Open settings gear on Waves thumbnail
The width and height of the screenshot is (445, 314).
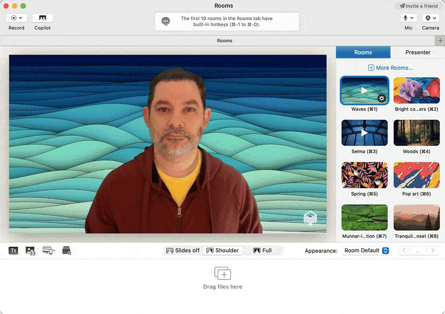point(382,98)
